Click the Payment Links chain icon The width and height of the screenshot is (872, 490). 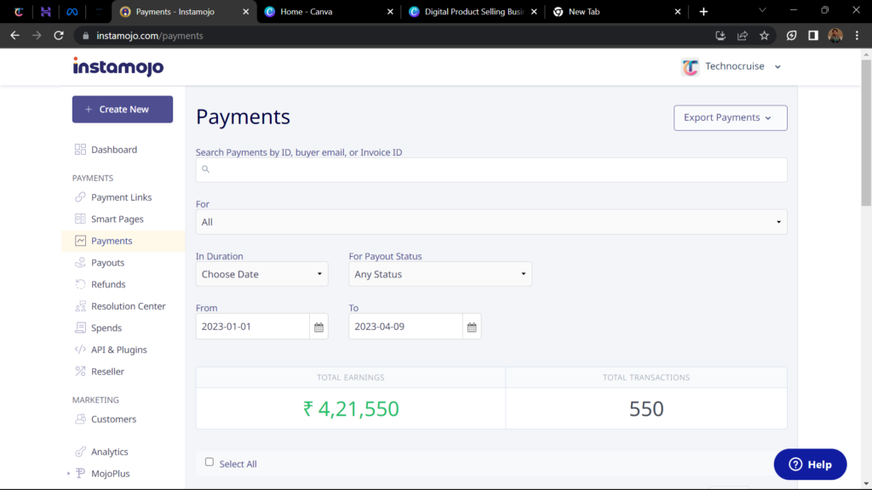(x=80, y=197)
